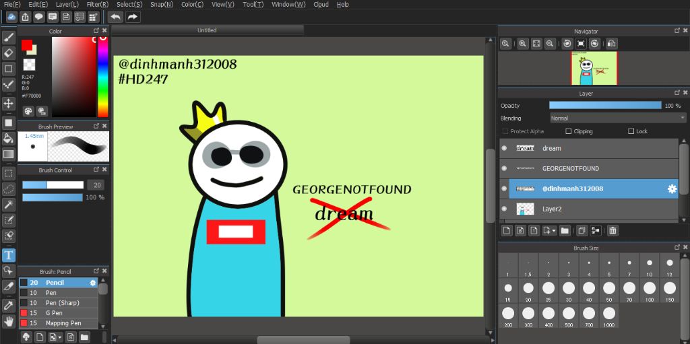The height and width of the screenshot is (344, 690).
Task: Select the Eraser tool
Action: pos(9,53)
